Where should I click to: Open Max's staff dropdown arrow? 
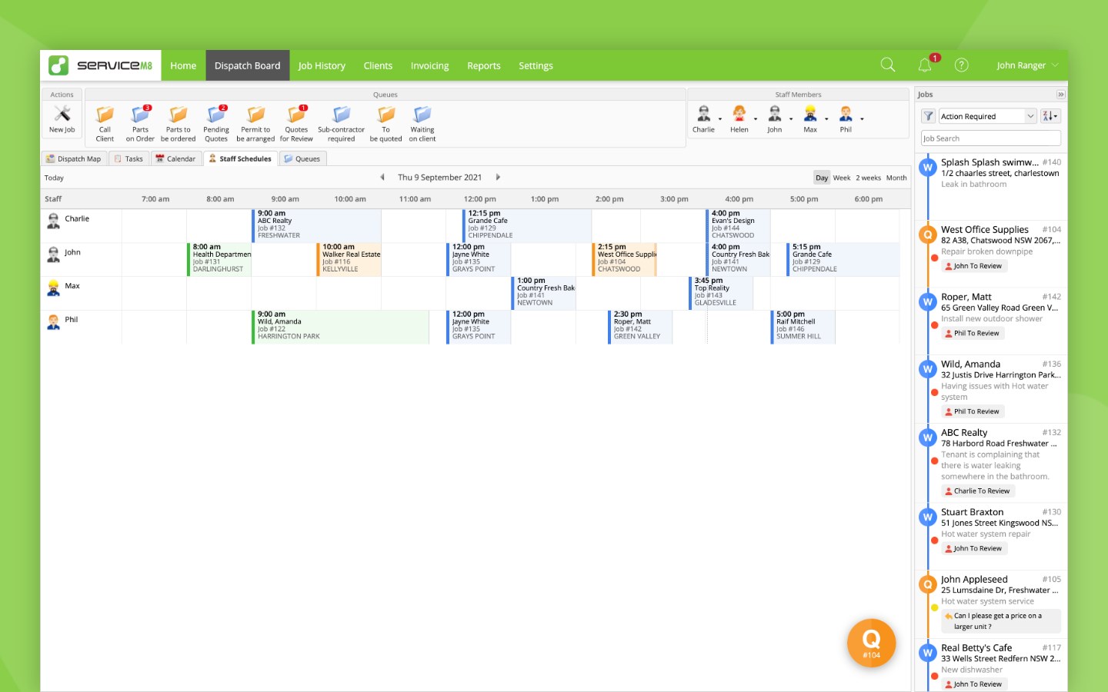(x=826, y=119)
